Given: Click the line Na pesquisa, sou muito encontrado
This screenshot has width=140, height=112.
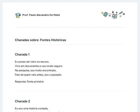Looking at the screenshot, I should [36, 70].
